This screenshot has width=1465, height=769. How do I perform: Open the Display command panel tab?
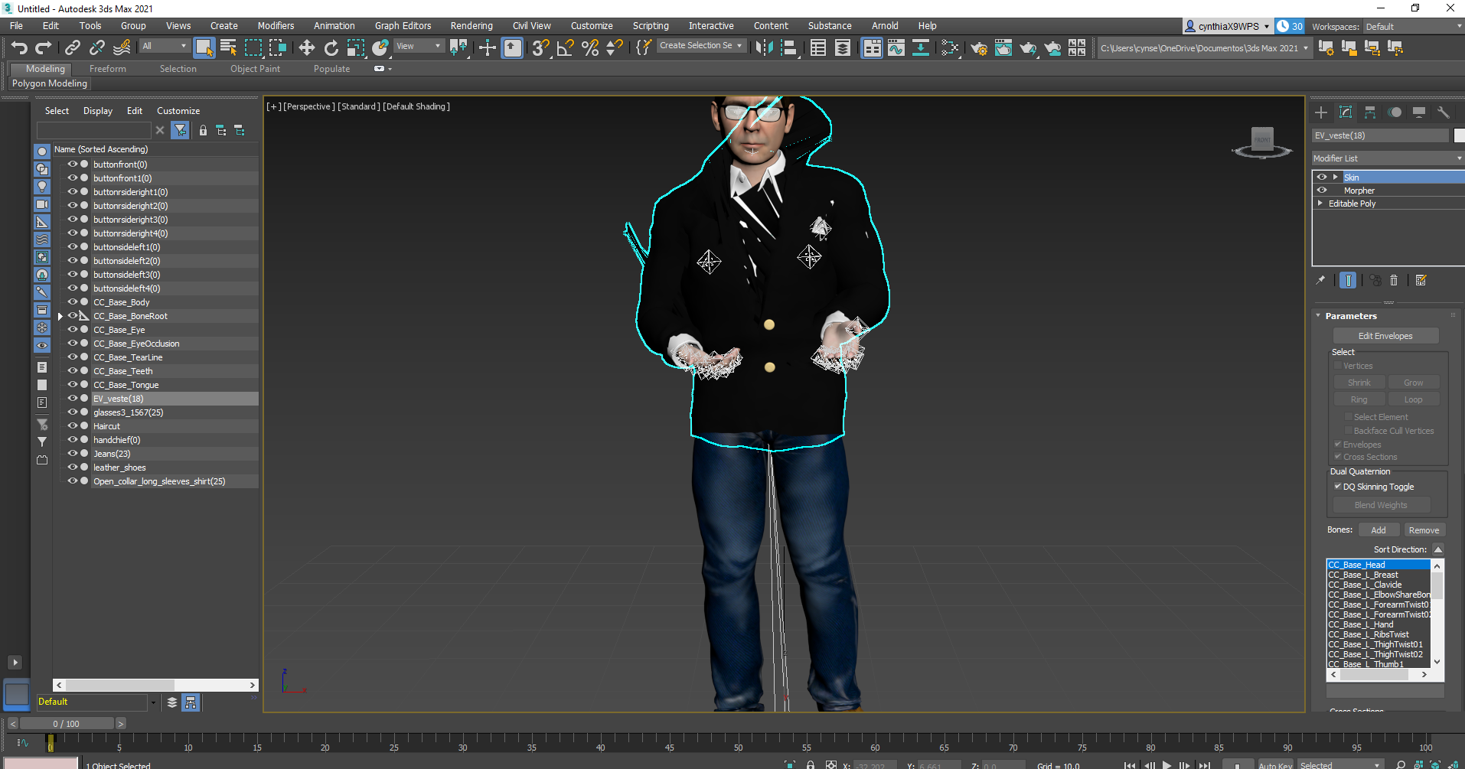pos(1419,112)
